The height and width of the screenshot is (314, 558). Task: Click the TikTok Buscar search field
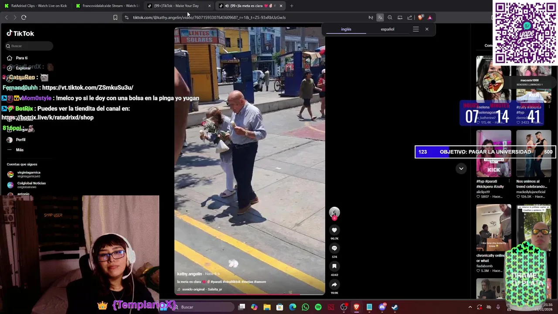pos(29,46)
